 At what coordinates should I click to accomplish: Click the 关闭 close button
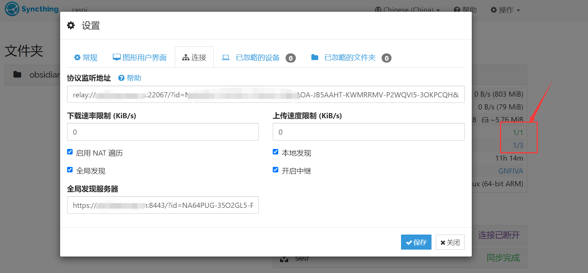pos(450,242)
